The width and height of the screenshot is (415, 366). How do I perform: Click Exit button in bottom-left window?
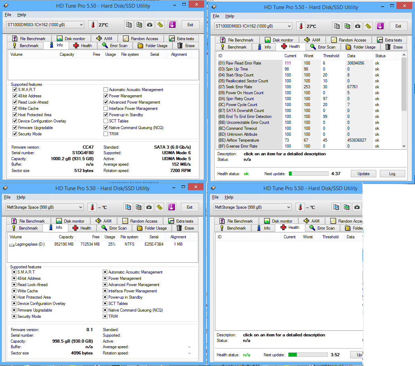pyautogui.click(x=190, y=207)
